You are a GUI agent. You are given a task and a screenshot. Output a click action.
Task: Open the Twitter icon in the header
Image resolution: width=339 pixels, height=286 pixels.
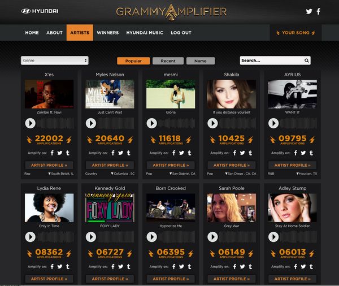(309, 11)
